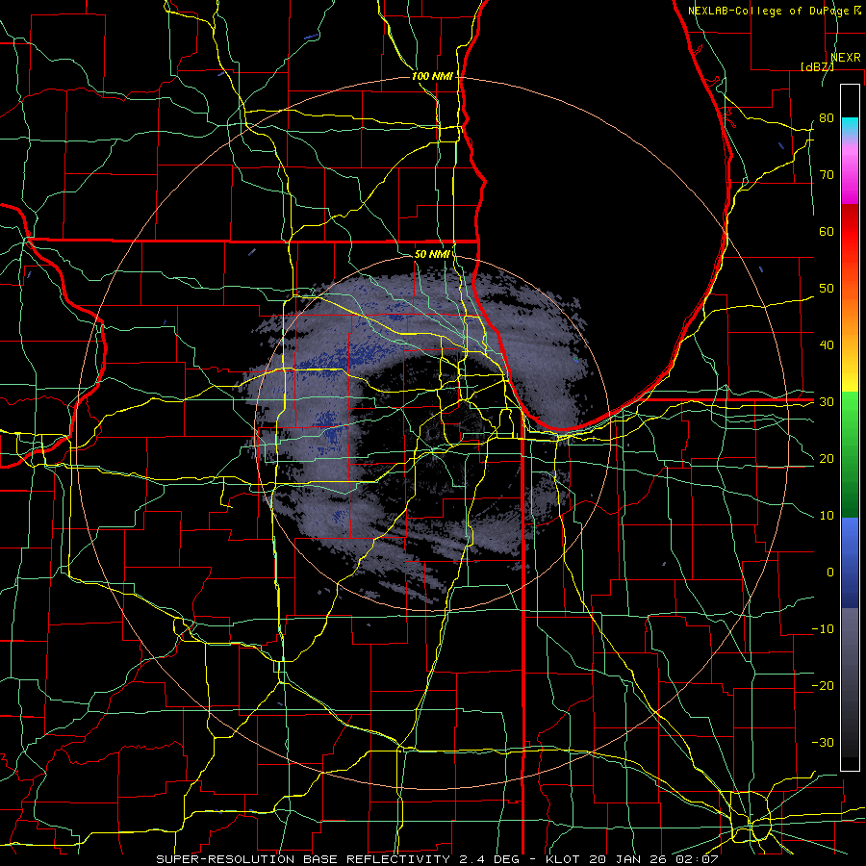Image resolution: width=866 pixels, height=866 pixels.
Task: Click the -10 value on dBZ scale
Action: point(823,629)
